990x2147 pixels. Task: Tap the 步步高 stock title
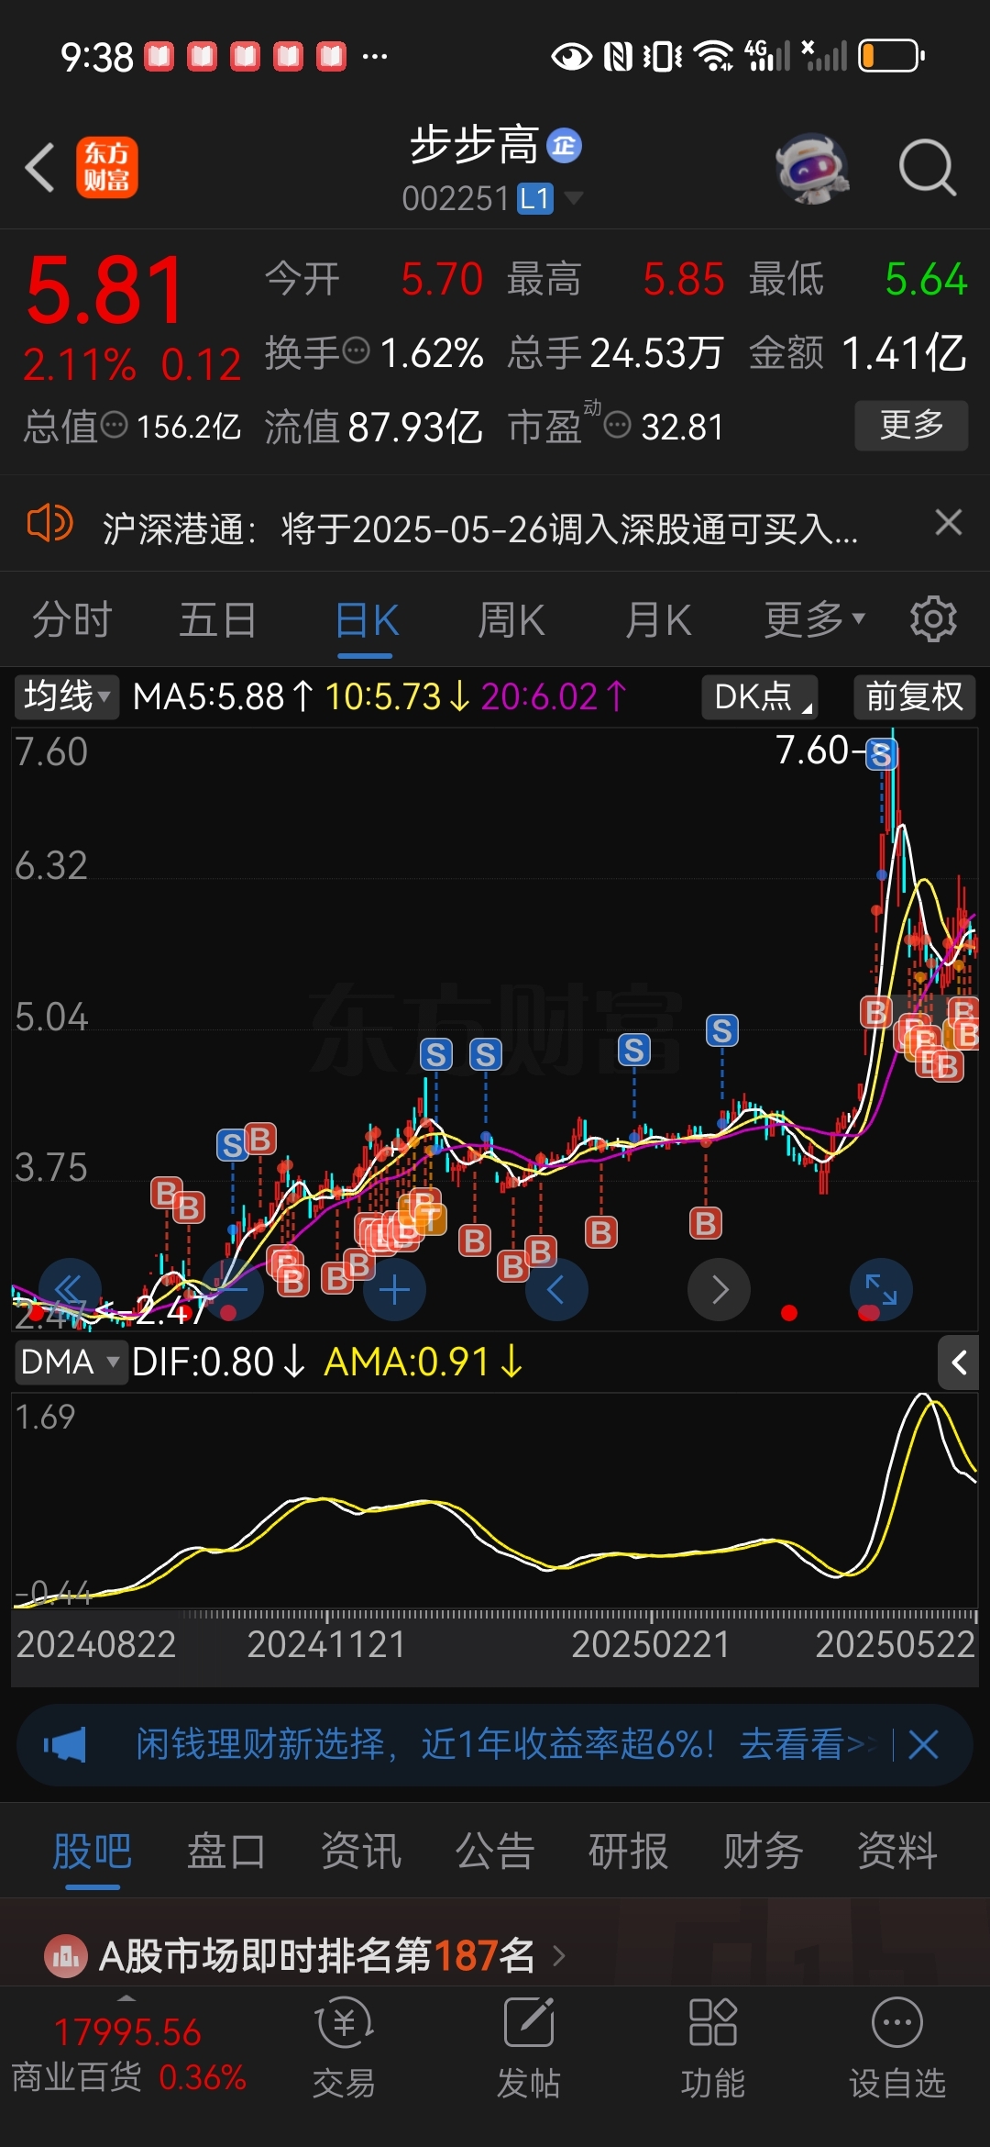[x=474, y=145]
